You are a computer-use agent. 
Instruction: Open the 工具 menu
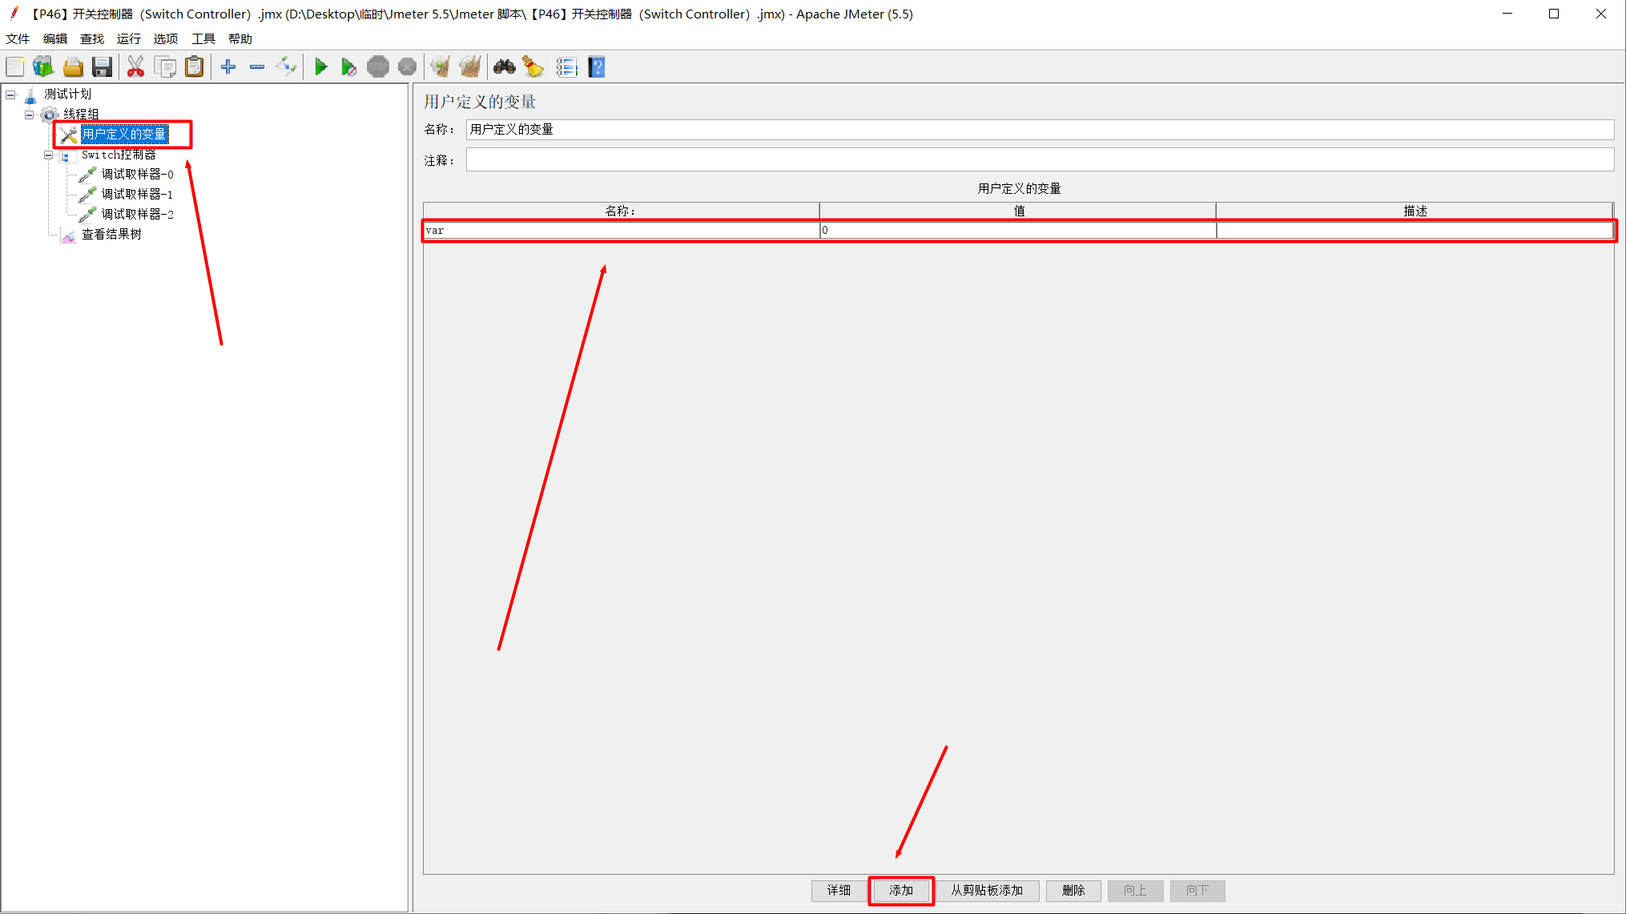click(203, 39)
